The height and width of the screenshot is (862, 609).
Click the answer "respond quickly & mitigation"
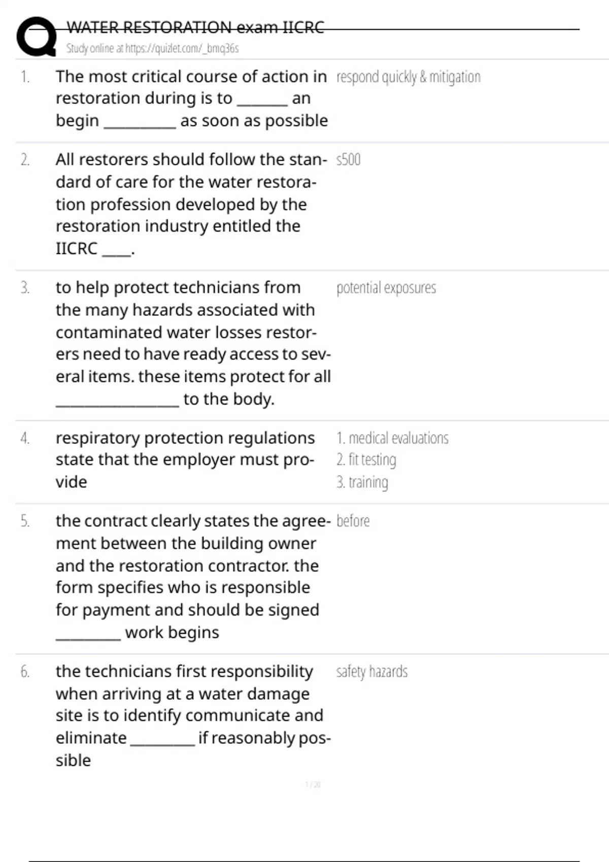pyautogui.click(x=408, y=77)
